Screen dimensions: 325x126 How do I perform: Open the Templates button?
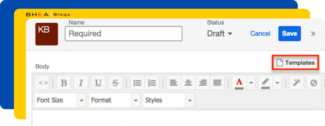tap(295, 63)
